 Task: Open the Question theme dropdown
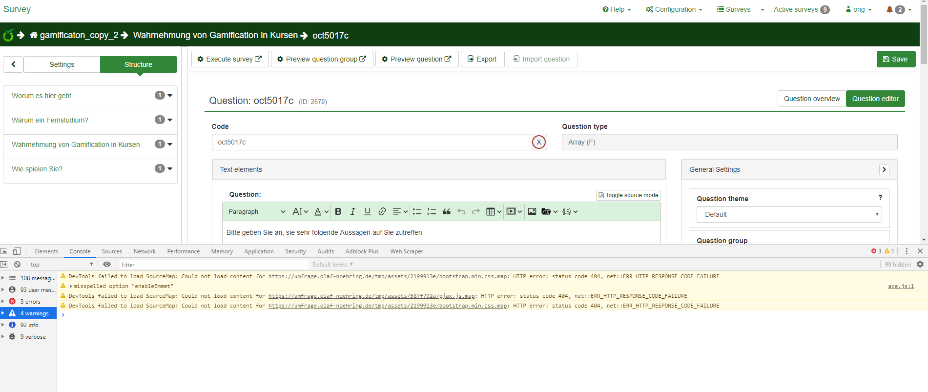click(x=789, y=214)
